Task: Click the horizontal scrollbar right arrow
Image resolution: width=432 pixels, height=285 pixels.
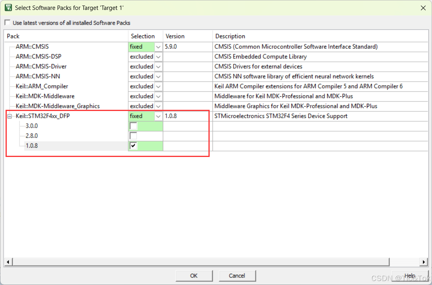Action: coord(424,262)
